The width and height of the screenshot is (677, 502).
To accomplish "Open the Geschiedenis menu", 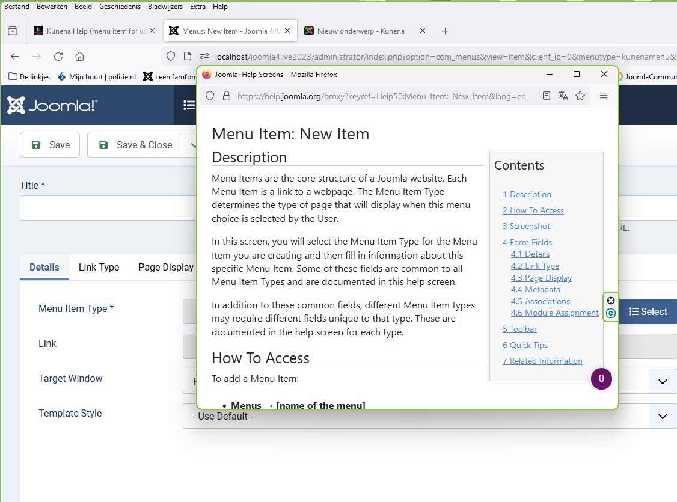I will pyautogui.click(x=120, y=7).
